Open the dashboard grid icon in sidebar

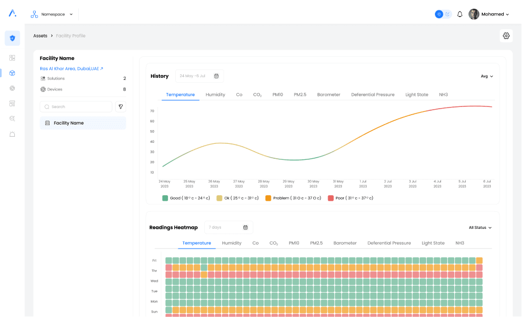[12, 58]
